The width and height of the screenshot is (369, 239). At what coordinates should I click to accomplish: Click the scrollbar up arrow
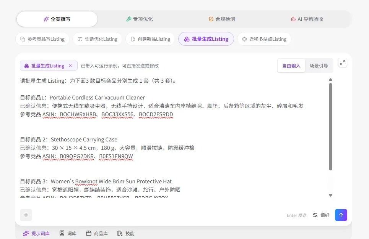tap(330, 80)
